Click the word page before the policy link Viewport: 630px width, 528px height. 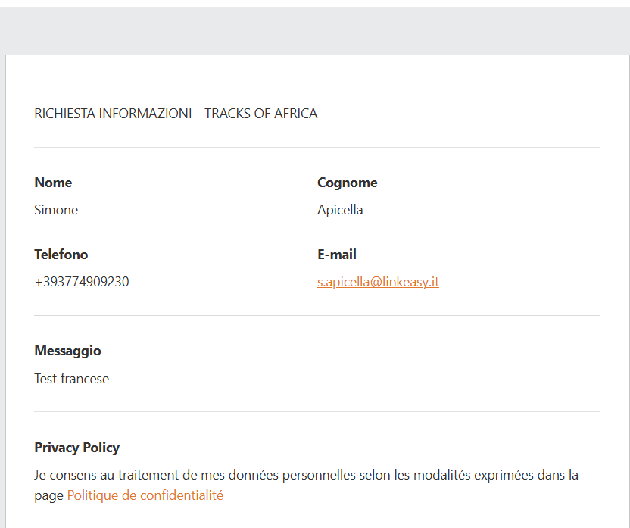click(x=49, y=496)
